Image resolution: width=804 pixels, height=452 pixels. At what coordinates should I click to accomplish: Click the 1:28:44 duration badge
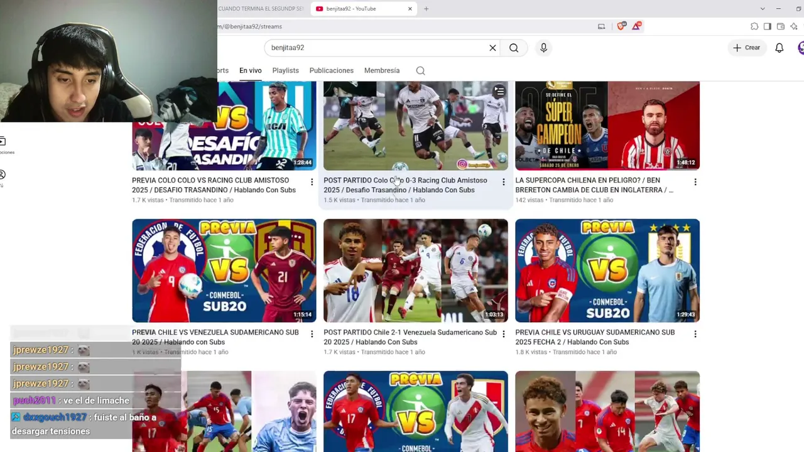pyautogui.click(x=303, y=163)
